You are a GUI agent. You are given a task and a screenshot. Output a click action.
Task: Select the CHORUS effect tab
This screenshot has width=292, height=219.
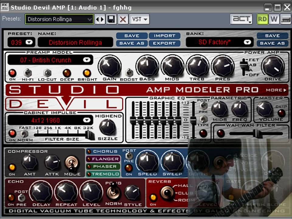click(x=103, y=151)
